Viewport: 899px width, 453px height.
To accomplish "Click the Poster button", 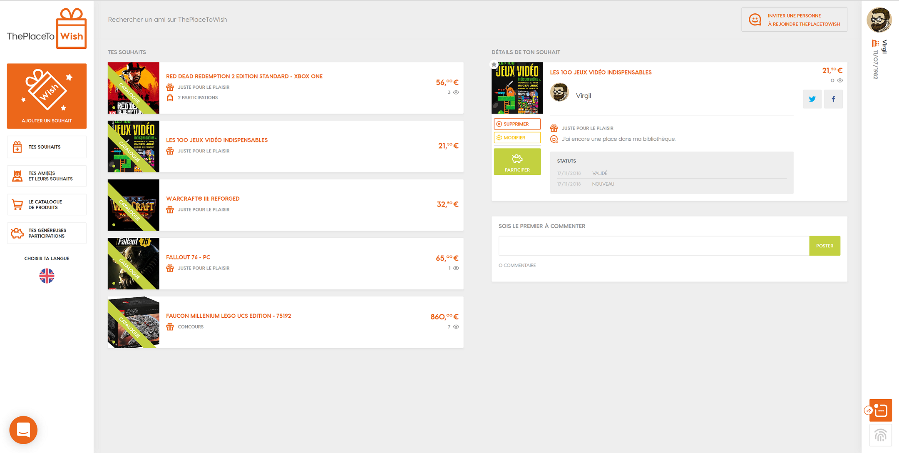I will click(824, 246).
